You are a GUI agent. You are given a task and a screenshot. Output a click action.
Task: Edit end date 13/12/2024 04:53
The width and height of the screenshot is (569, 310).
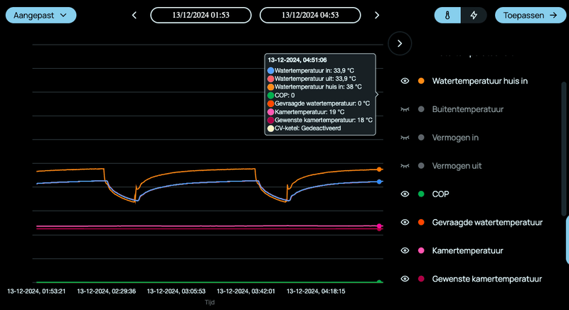point(310,15)
